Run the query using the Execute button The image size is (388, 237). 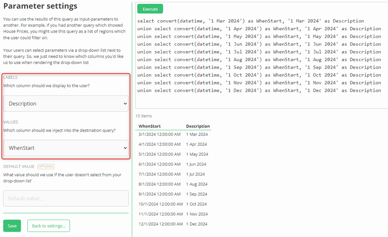pos(150,8)
